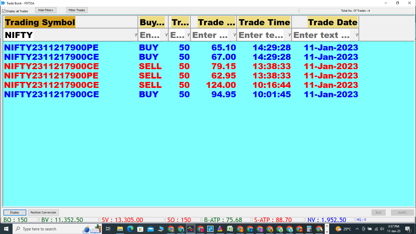Click the SO : 150 status field
416x234 pixels.
[183, 220]
